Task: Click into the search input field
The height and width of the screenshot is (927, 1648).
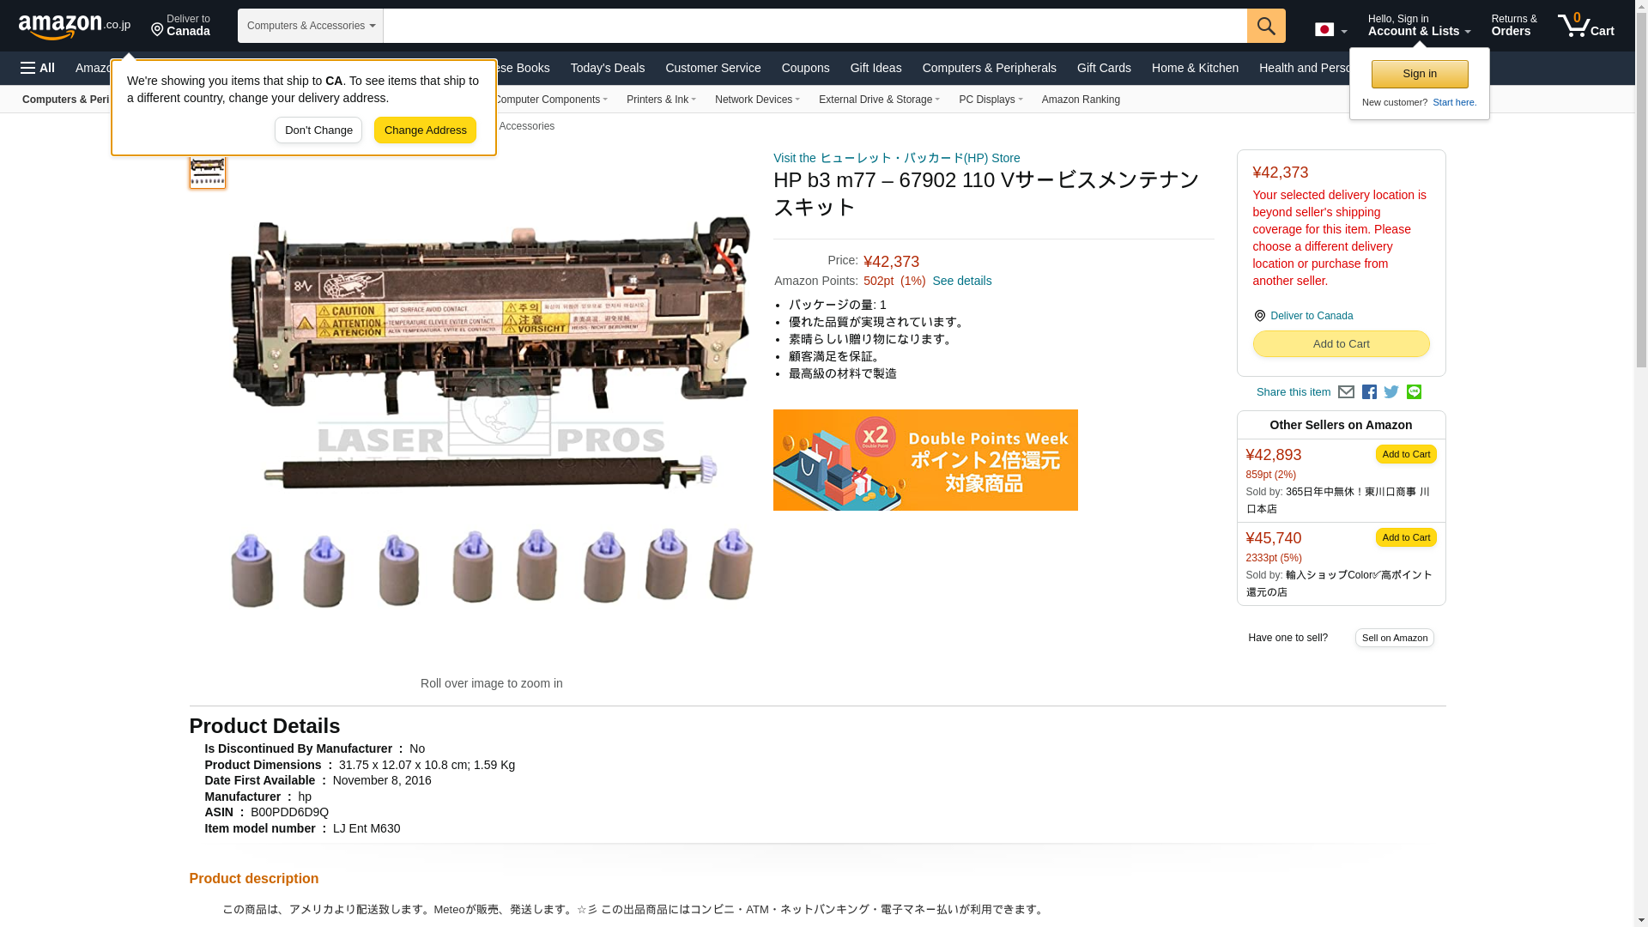Action: [815, 26]
